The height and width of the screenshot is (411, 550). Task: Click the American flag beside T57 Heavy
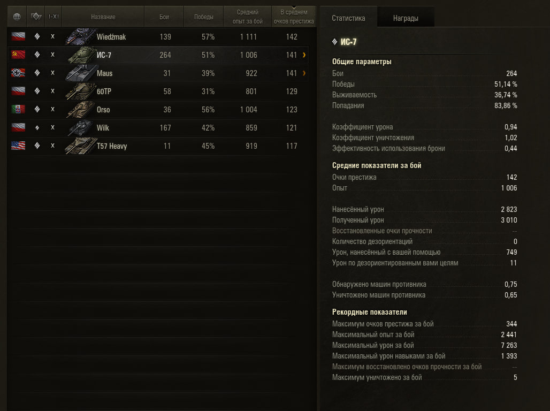18,146
